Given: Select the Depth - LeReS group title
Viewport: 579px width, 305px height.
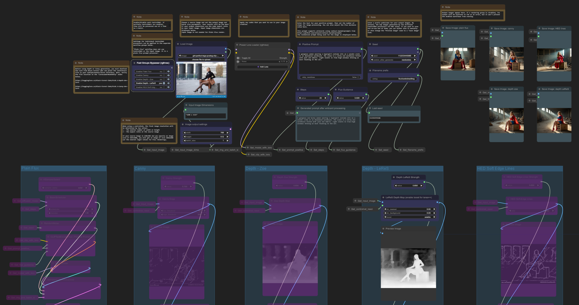Looking at the screenshot, I should [x=375, y=169].
